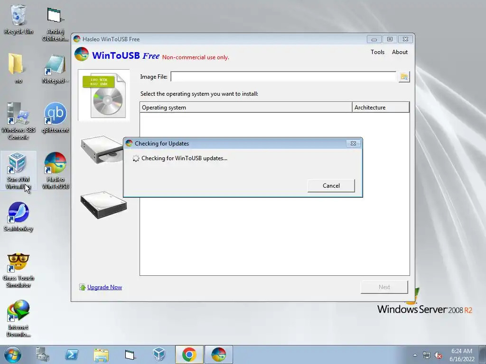Select the Notepad++ desktop shortcut
This screenshot has height=364, width=486.
coord(55,68)
